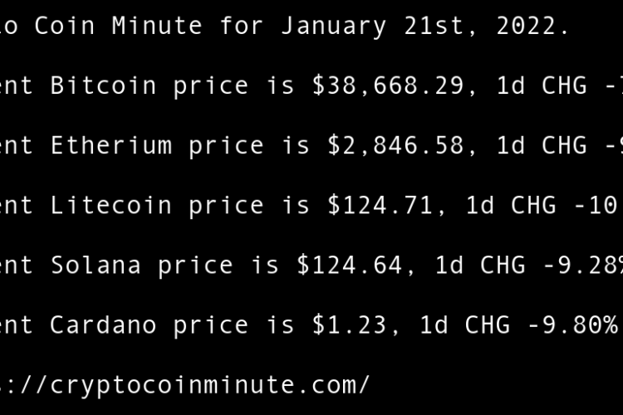
Task: Click the word Bitcoin
Action: (103, 85)
